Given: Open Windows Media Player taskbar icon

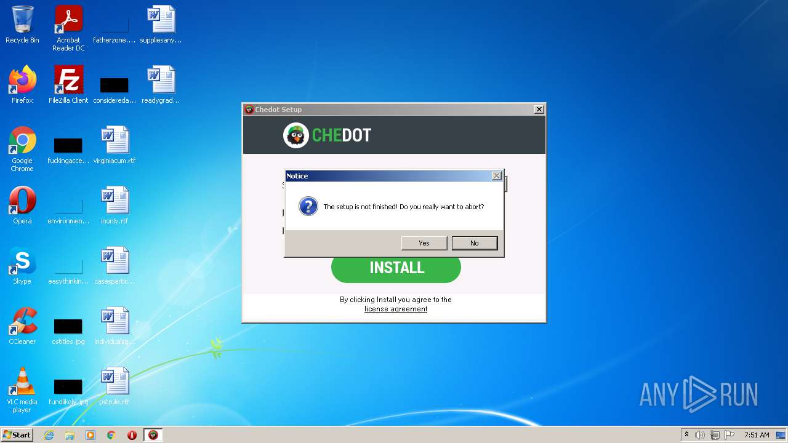Looking at the screenshot, I should coord(90,435).
